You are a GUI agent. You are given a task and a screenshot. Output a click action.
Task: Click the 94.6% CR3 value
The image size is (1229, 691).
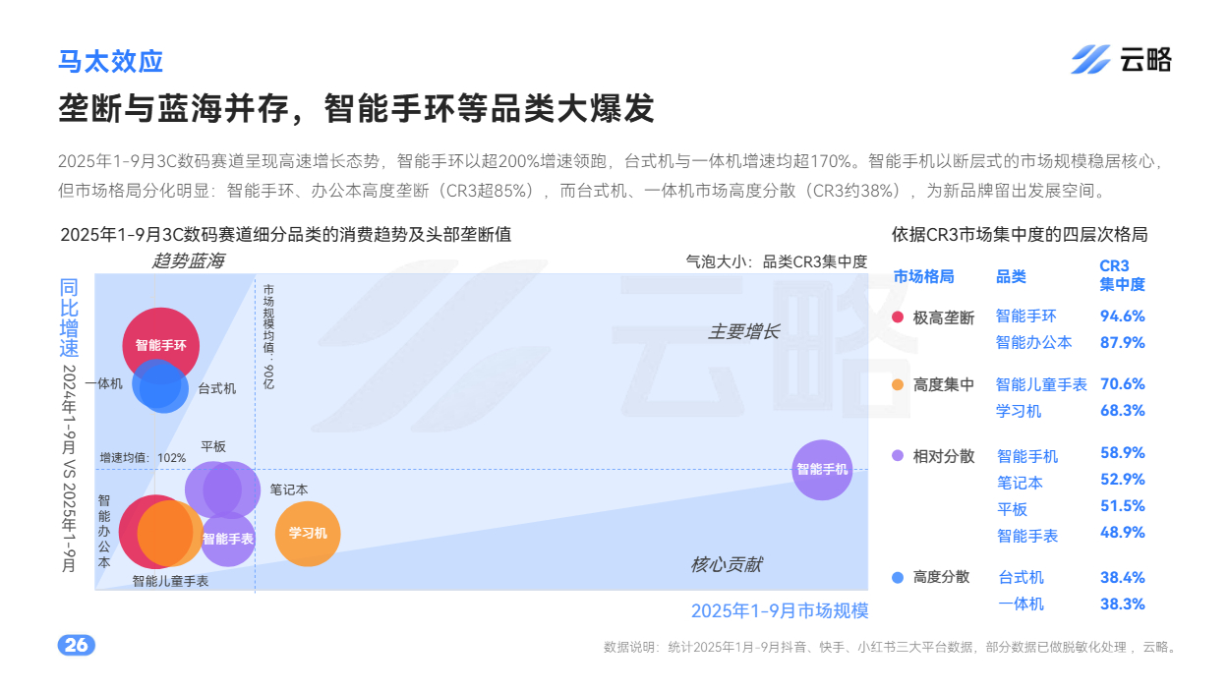point(1122,316)
